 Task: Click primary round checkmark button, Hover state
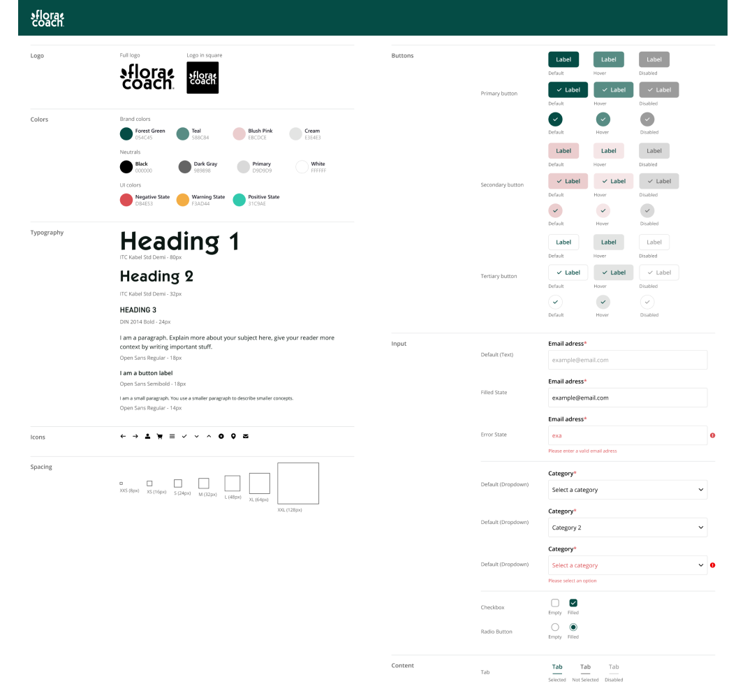(x=603, y=119)
